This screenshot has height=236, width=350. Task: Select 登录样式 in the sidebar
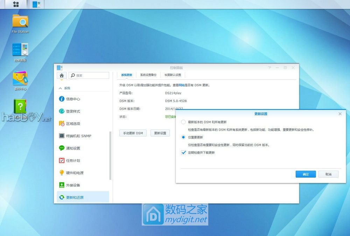click(x=73, y=111)
